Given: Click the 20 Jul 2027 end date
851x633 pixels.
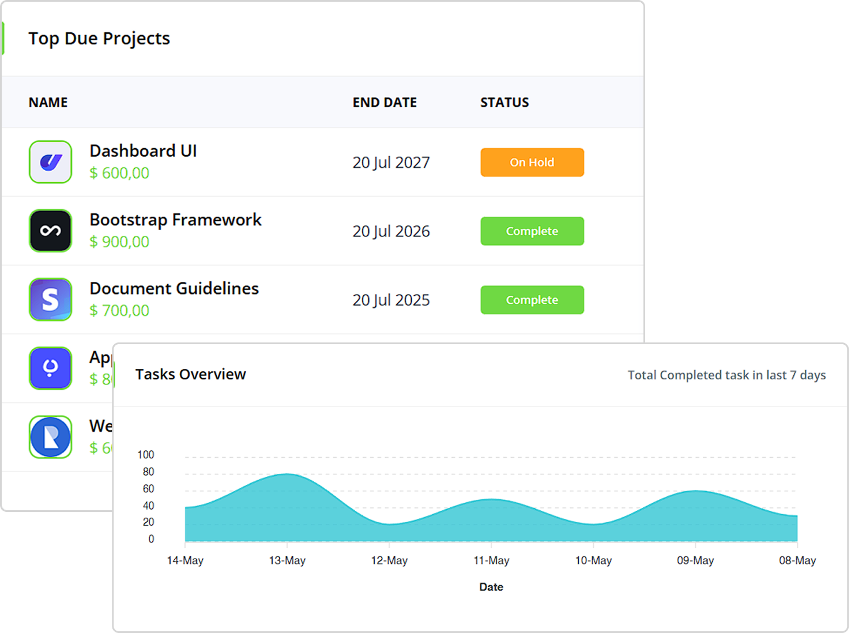Looking at the screenshot, I should coord(391,163).
